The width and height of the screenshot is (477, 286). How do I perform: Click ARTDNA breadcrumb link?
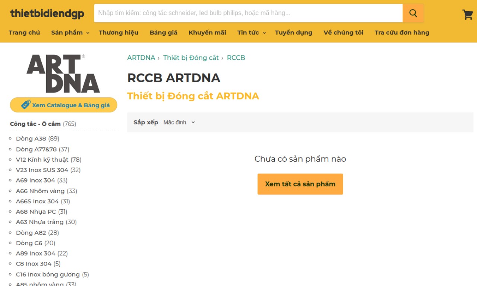pyautogui.click(x=141, y=58)
